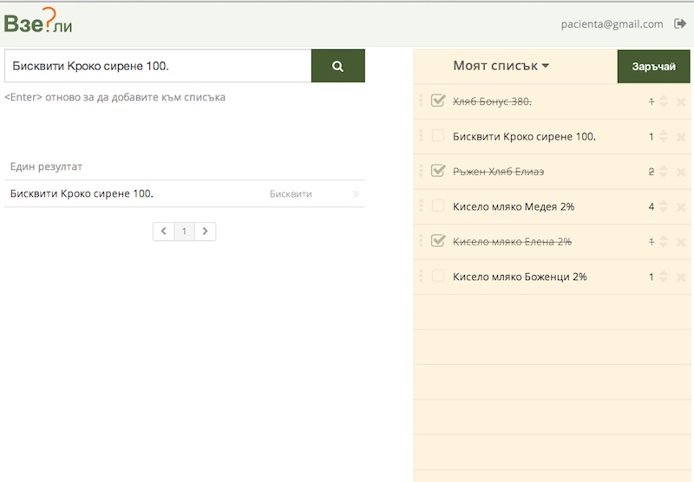Image resolution: width=694 pixels, height=482 pixels.
Task: Click the strikethrough Кисело мляко Елена 2% name
Action: pos(512,242)
